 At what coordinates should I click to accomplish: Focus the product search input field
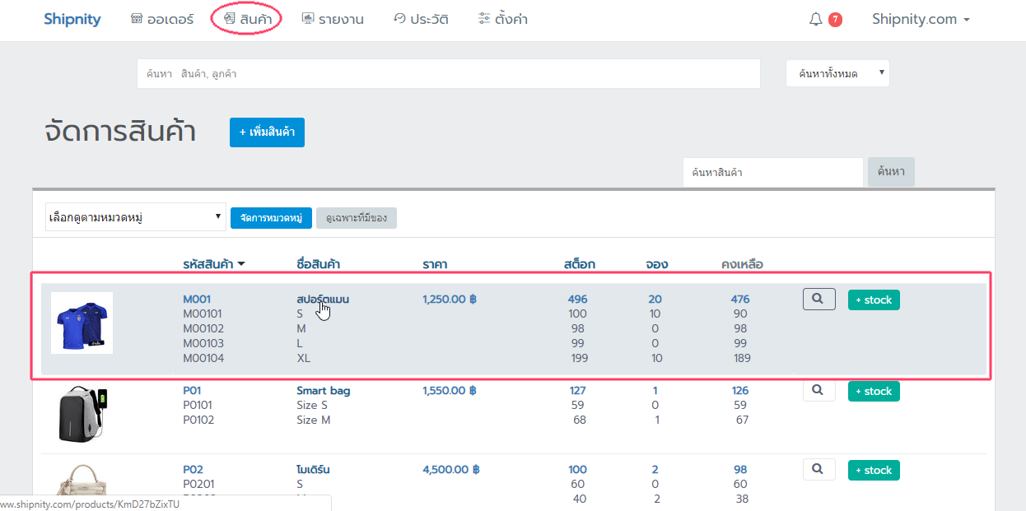click(772, 173)
